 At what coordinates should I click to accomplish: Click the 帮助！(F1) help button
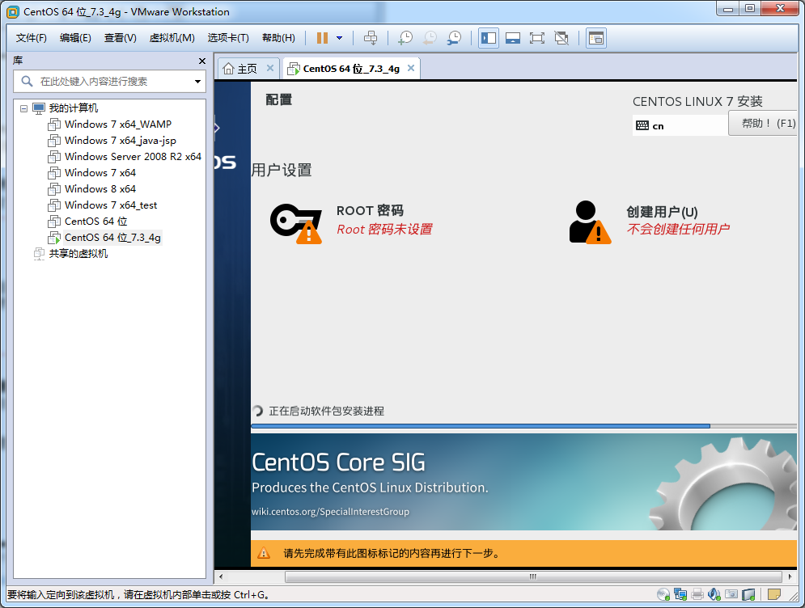763,124
